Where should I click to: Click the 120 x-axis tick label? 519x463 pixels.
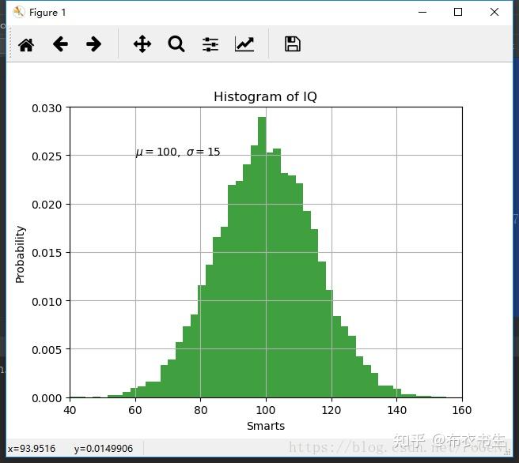point(331,410)
